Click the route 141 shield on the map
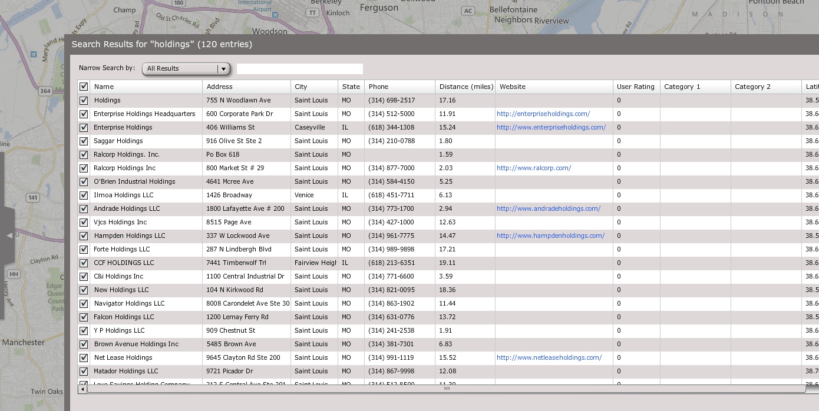This screenshot has width=819, height=411. (x=34, y=197)
